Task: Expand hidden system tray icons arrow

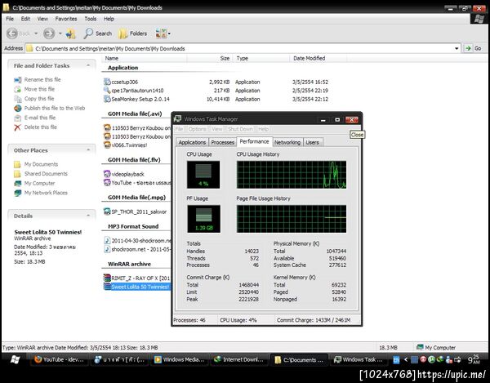Action: coord(406,359)
